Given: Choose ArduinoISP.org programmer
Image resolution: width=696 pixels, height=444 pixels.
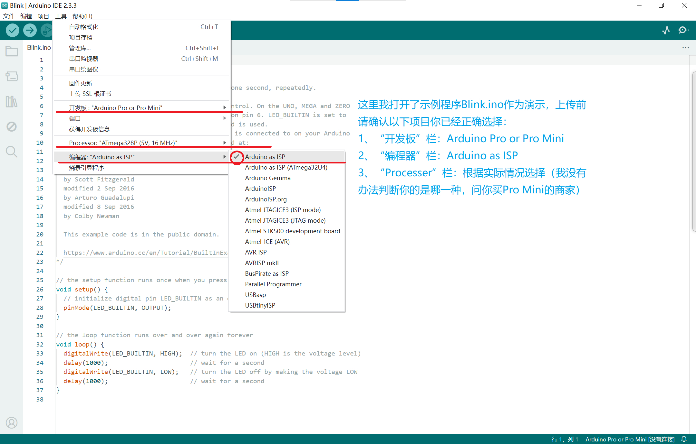Looking at the screenshot, I should point(287,199).
